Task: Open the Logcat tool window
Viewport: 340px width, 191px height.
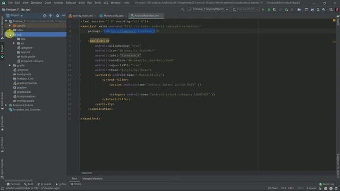Action: tap(44, 184)
